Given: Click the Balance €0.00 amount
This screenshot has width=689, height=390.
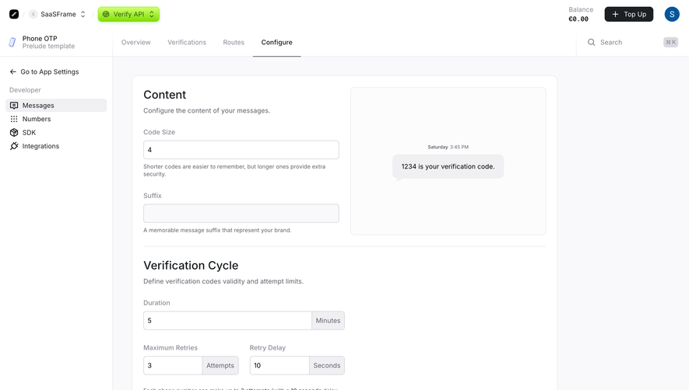Looking at the screenshot, I should click(578, 19).
